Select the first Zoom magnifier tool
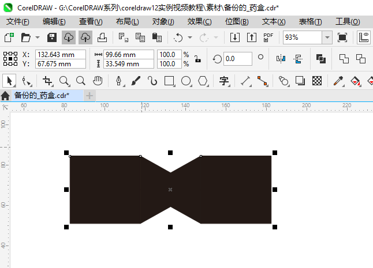The height and width of the screenshot is (268, 373). (x=65, y=81)
